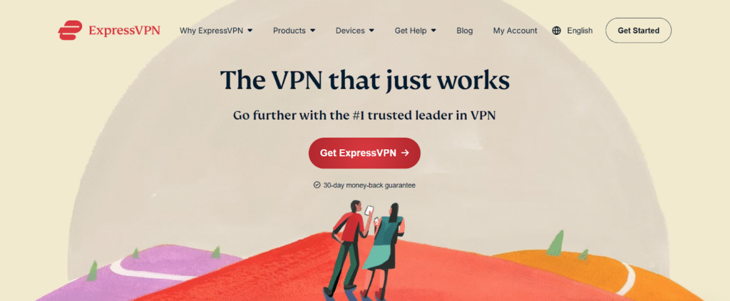Click the ExpressVPN wordmark text
The height and width of the screenshot is (301, 730).
click(124, 31)
